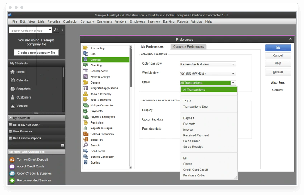
Task: Select the Bills preference icon
Action: tap(85, 54)
